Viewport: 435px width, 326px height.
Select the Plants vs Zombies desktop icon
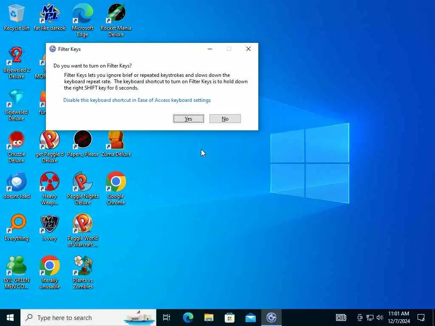(x=83, y=273)
